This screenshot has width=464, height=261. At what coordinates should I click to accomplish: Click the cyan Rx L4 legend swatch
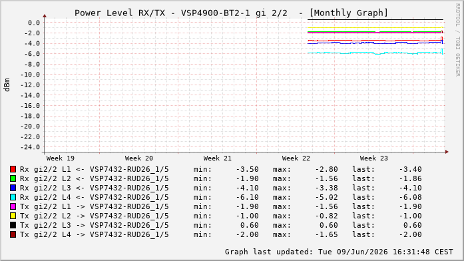coord(13,197)
